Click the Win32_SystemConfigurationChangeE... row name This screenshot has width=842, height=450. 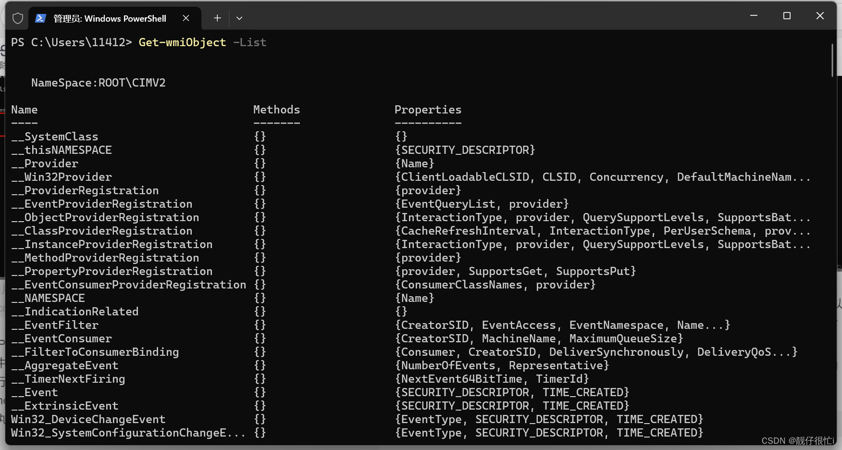pos(128,433)
